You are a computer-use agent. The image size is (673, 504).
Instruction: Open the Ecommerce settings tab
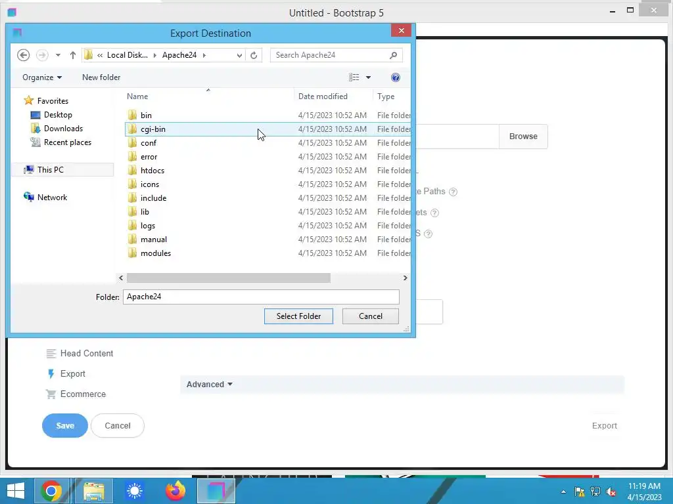[76, 394]
